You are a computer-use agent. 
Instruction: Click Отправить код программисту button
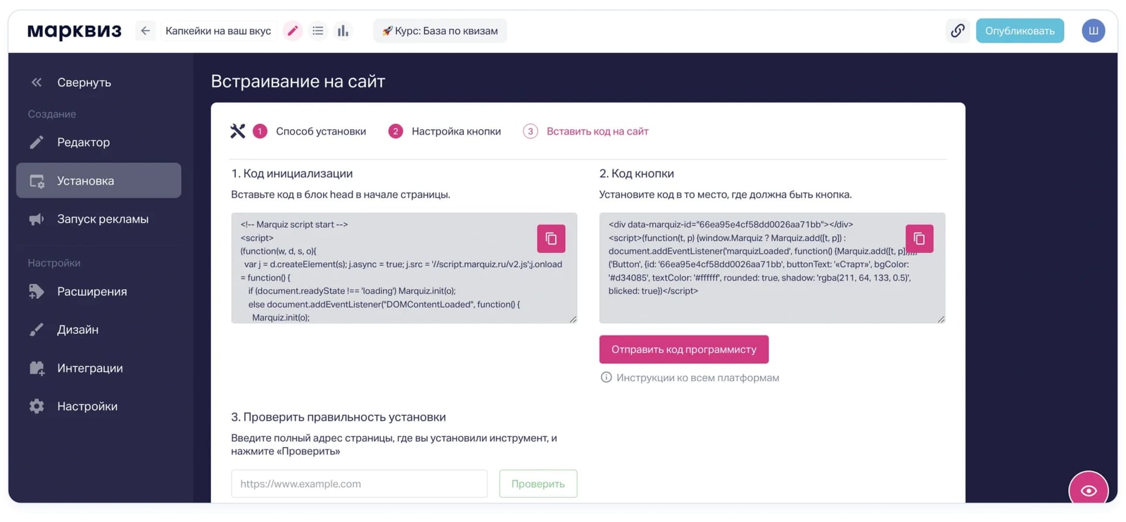[x=684, y=350]
